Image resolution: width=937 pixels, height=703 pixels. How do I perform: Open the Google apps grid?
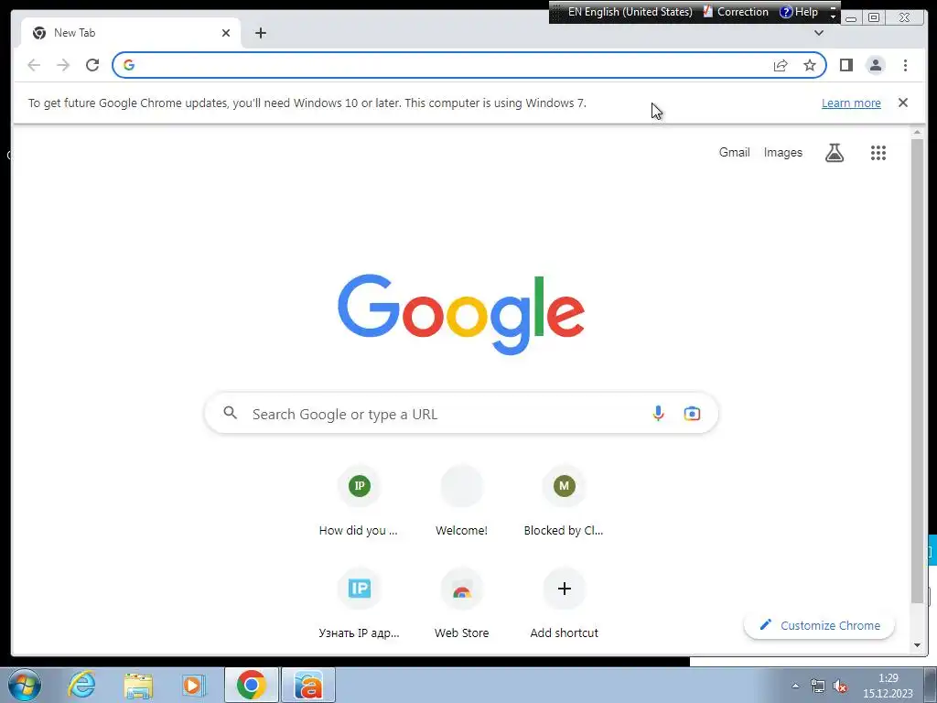pyautogui.click(x=878, y=153)
